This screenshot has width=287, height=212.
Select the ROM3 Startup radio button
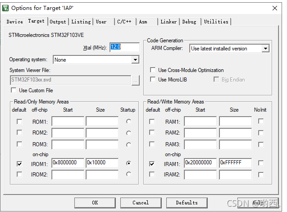129,145
